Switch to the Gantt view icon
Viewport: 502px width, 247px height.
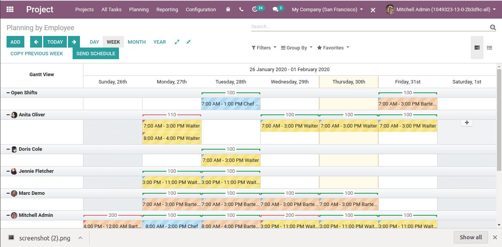point(477,48)
